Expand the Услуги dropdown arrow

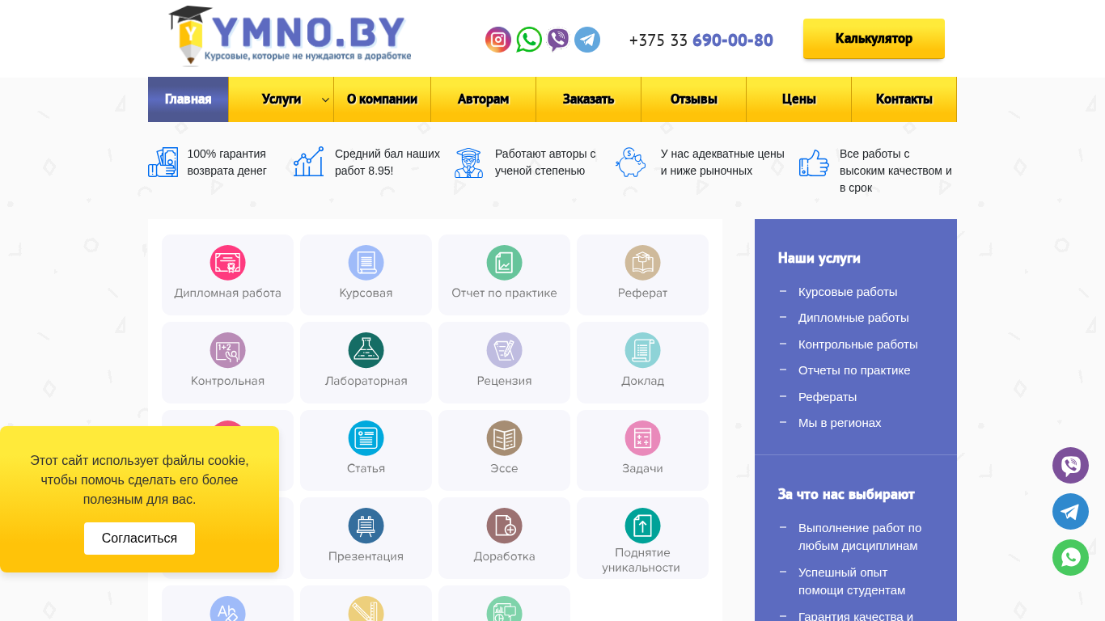pyautogui.click(x=325, y=100)
